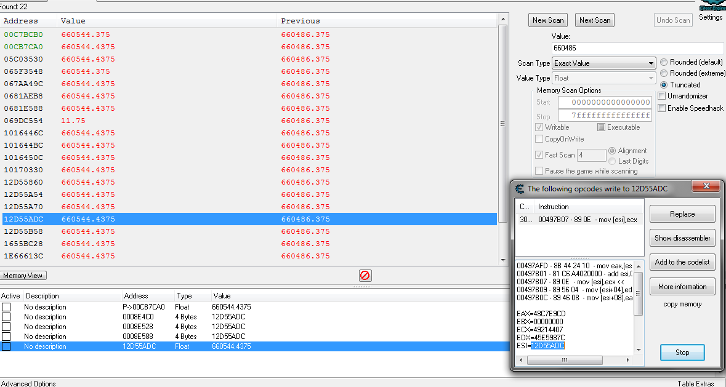Screen dimensions: 726x387
Task: Toggle the Fast Scan checkbox
Action: (x=539, y=155)
